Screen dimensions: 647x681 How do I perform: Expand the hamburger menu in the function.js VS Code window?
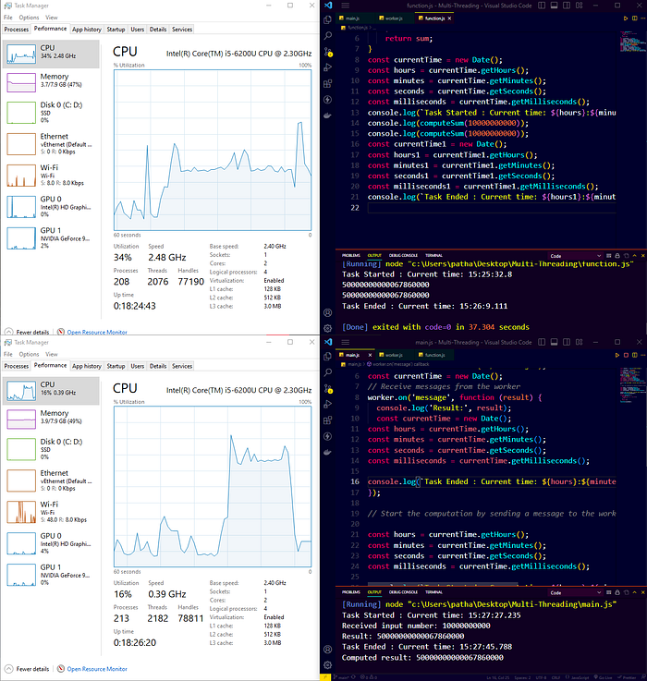[x=346, y=6]
